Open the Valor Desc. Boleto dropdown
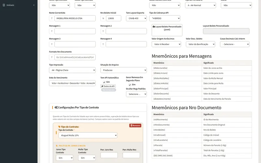This screenshot has height=163, width=261. [x=200, y=44]
